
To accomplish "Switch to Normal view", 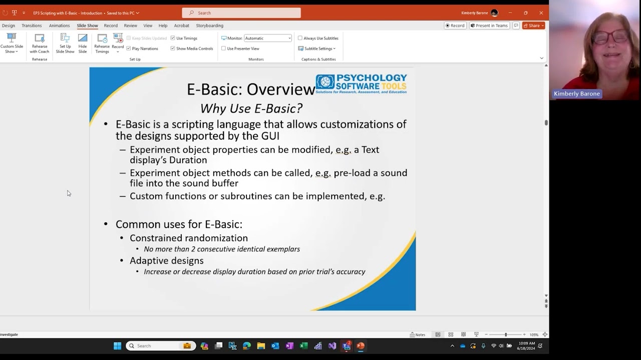I will pos(438,334).
